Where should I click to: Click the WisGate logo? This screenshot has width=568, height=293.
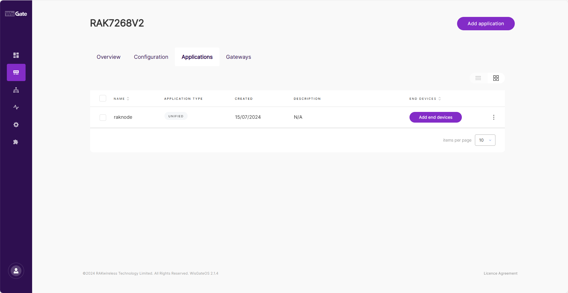click(16, 14)
